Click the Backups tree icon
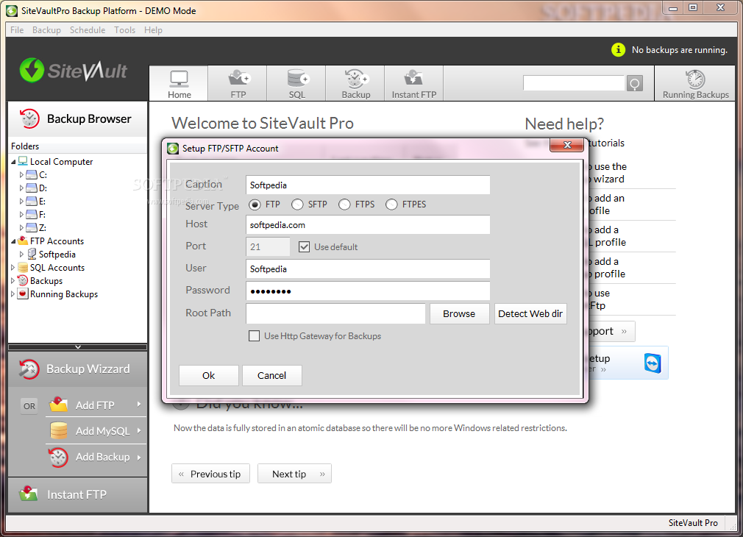Viewport: 743px width, 537px height. (x=23, y=280)
